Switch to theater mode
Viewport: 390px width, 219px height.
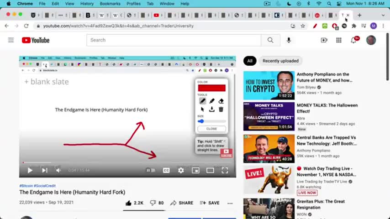point(210,170)
